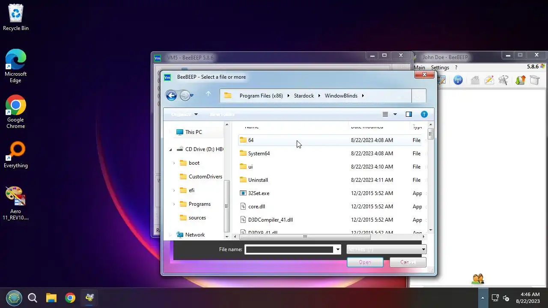Go up one folder level arrow

pos(208,95)
